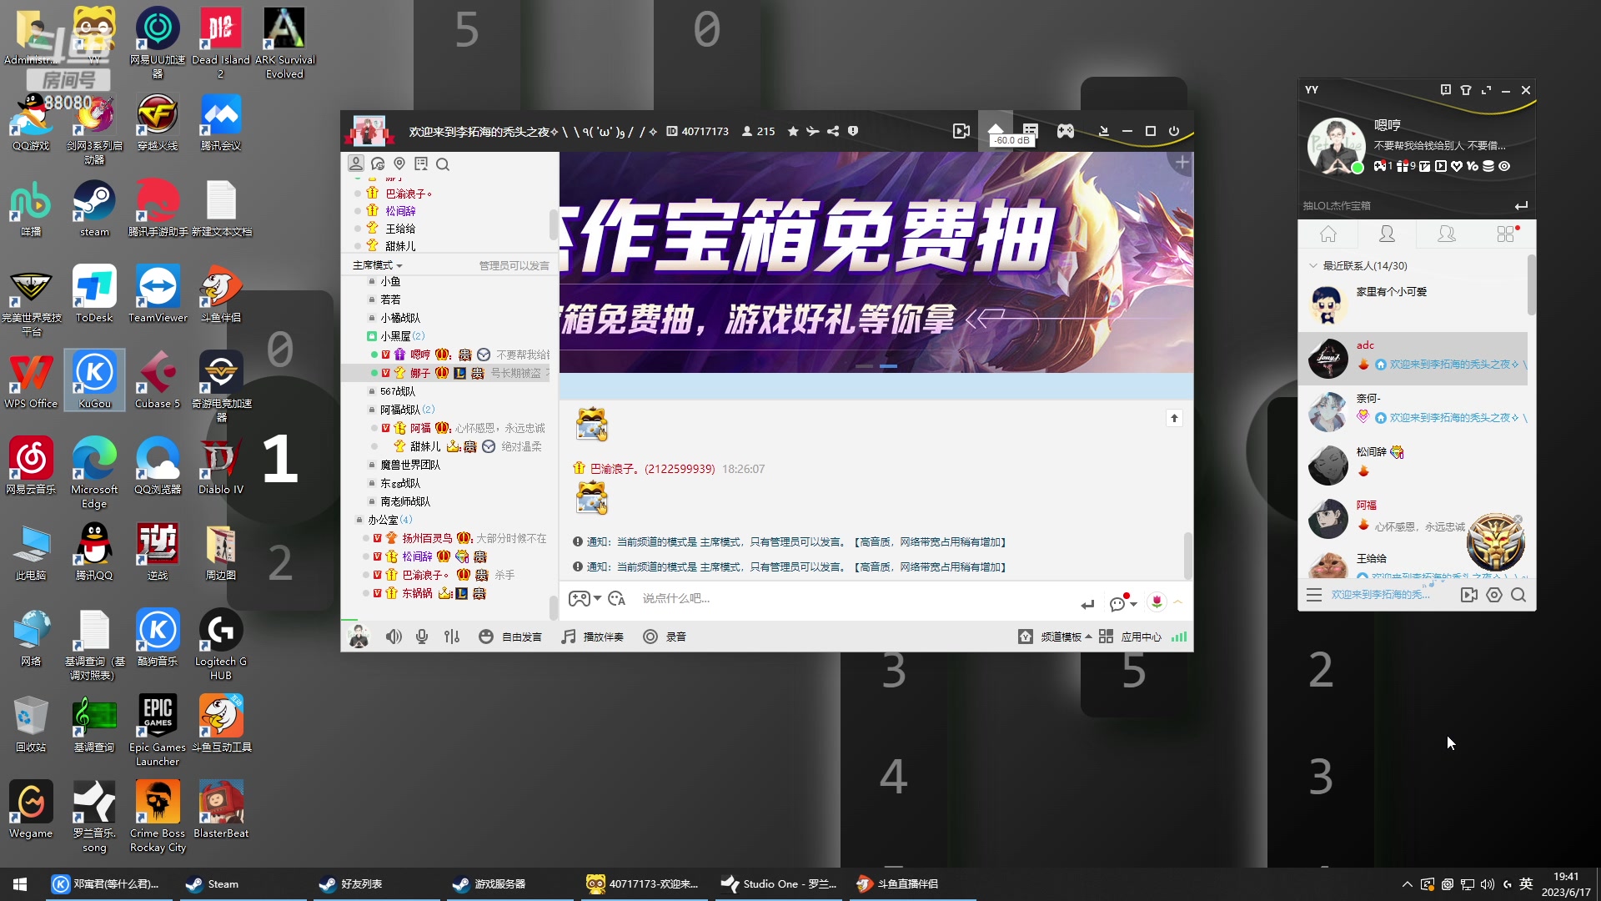
Task: Open the microphone settings icon in bottom toolbar
Action: click(x=422, y=636)
